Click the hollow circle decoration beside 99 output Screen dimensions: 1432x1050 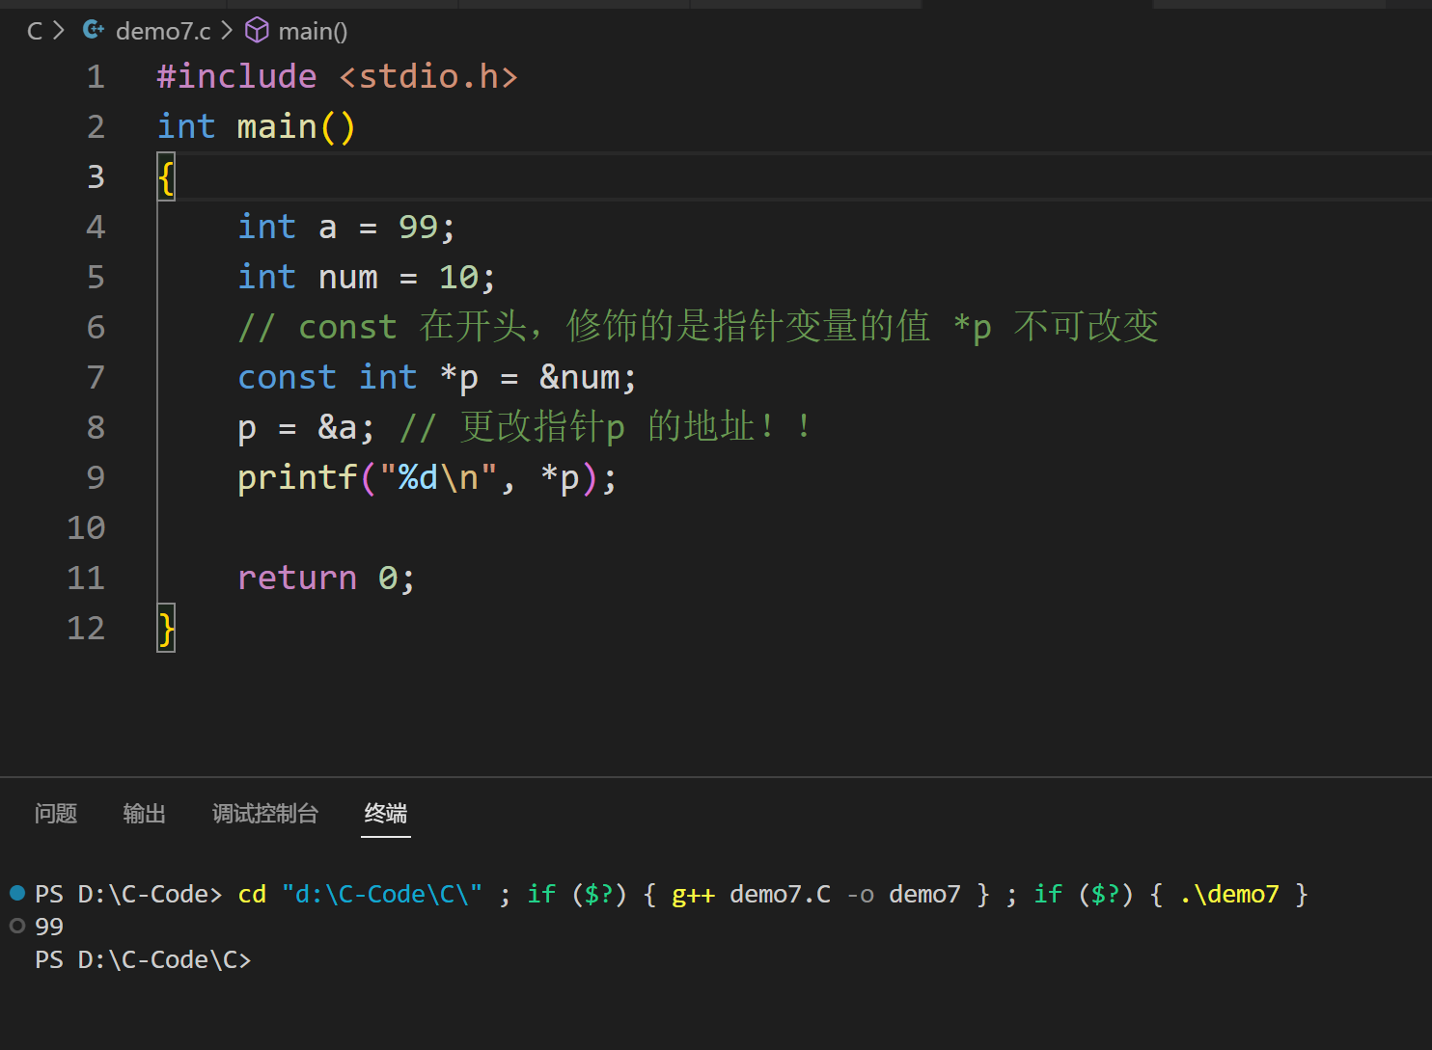pos(17,926)
